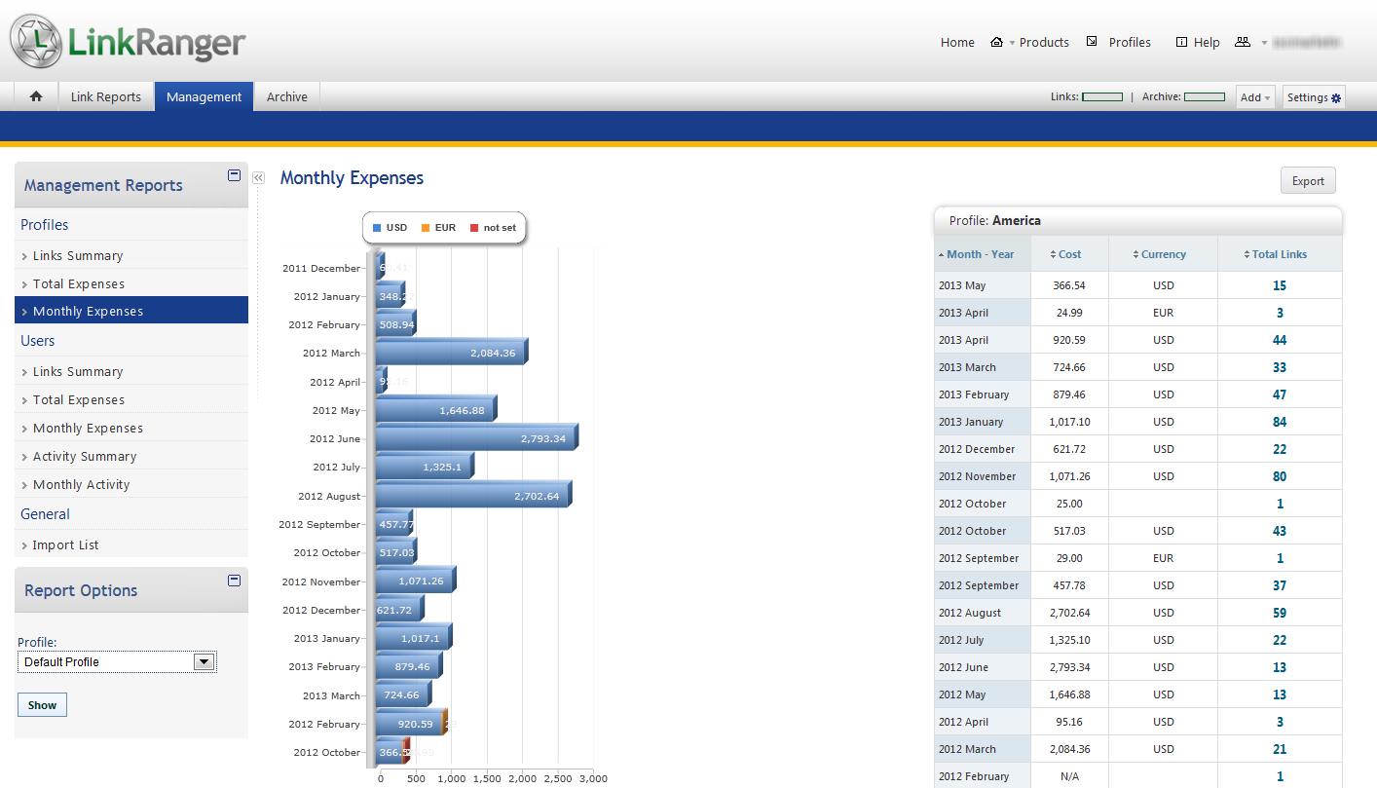Switch to the Link Reports tab
The image size is (1377, 788).
106,96
